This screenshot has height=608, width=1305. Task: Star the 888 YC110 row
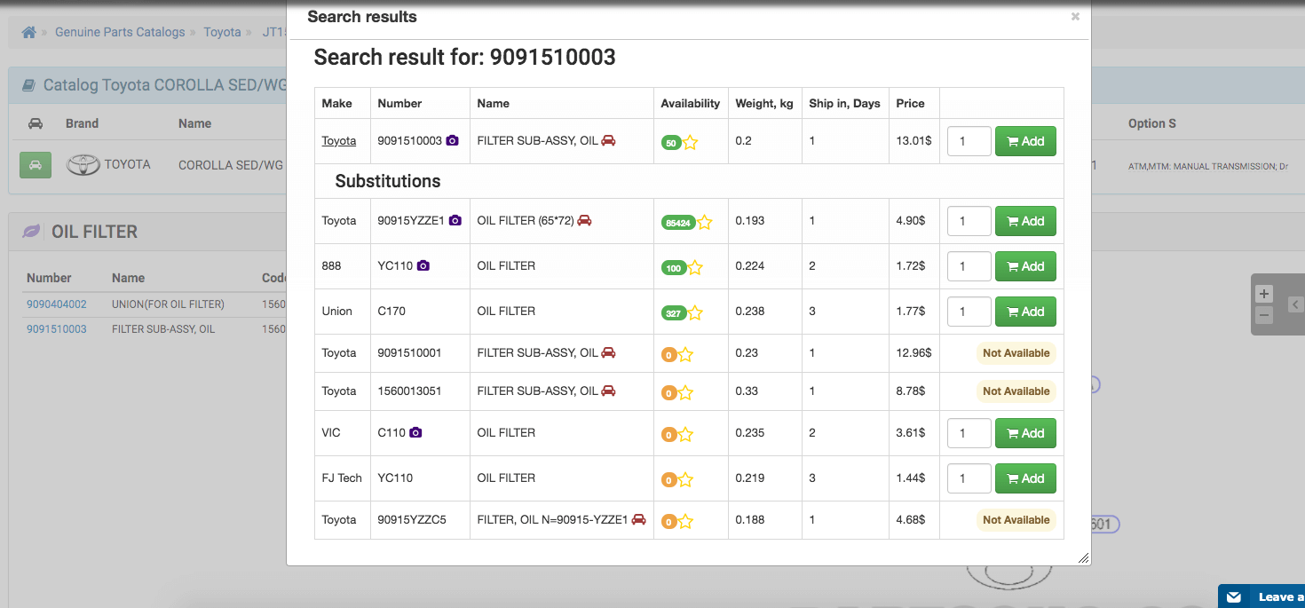click(694, 267)
